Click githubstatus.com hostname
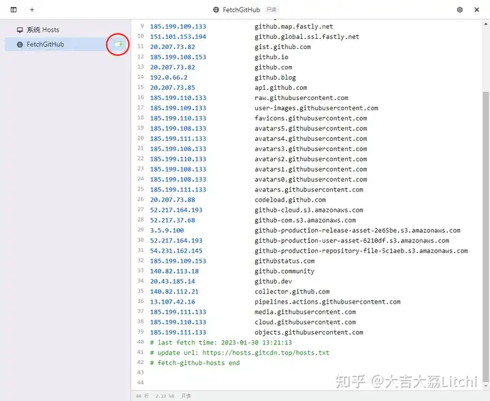The height and width of the screenshot is (401, 490). (x=284, y=261)
